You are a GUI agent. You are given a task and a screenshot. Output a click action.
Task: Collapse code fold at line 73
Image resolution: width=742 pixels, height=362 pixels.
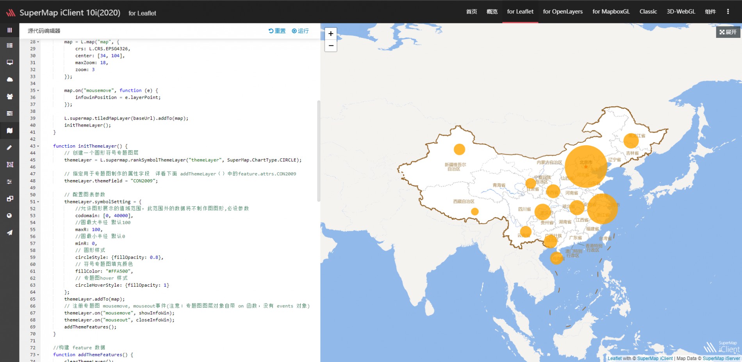pyautogui.click(x=38, y=355)
